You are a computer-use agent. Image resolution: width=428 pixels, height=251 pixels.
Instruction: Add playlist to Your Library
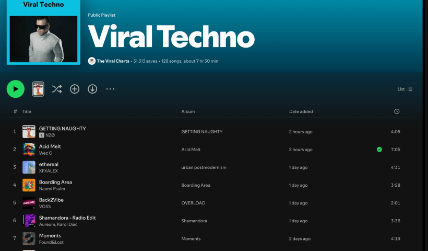pos(75,89)
